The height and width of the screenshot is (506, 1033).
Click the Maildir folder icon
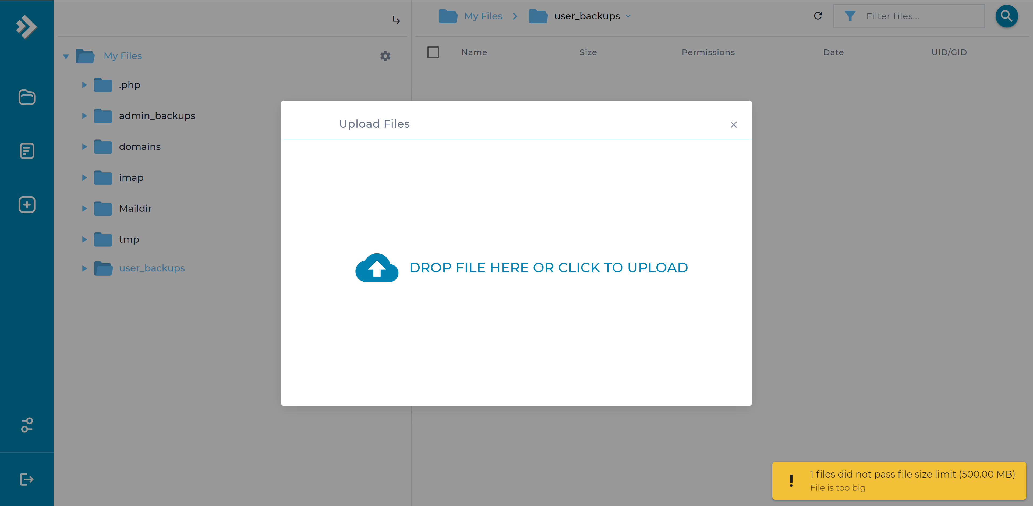point(103,208)
